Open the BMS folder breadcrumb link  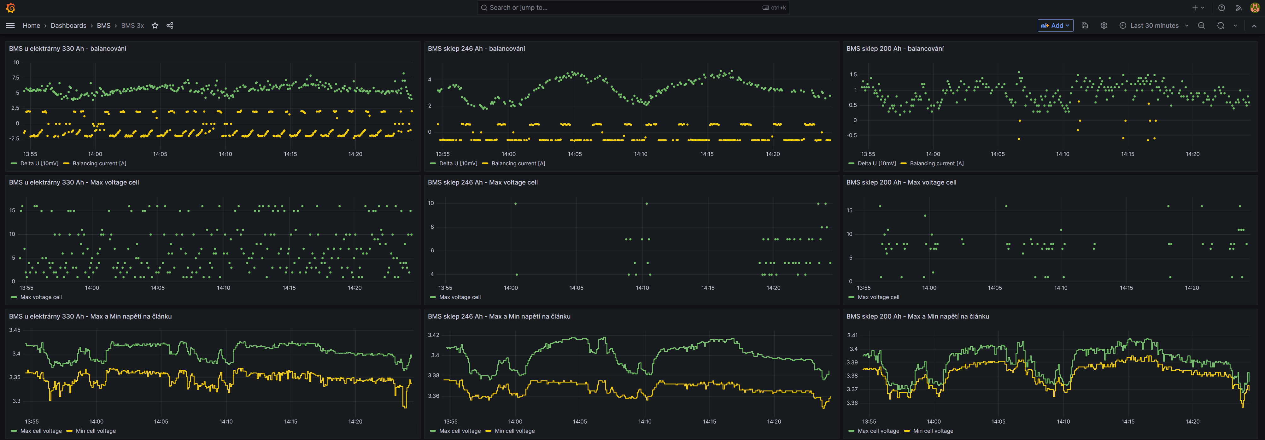[x=104, y=26]
